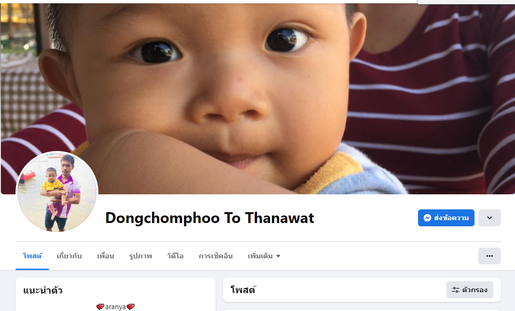Click the red heart before aranya
The height and width of the screenshot is (311, 515).
click(x=100, y=307)
